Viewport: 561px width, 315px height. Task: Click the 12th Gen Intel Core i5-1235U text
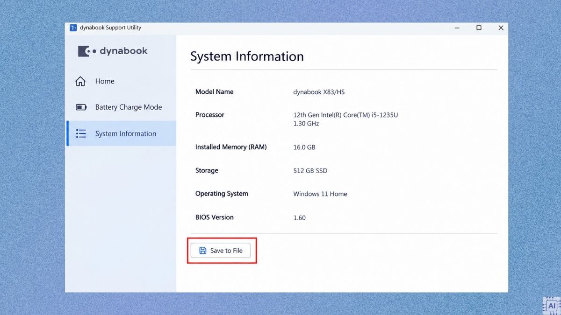(345, 115)
